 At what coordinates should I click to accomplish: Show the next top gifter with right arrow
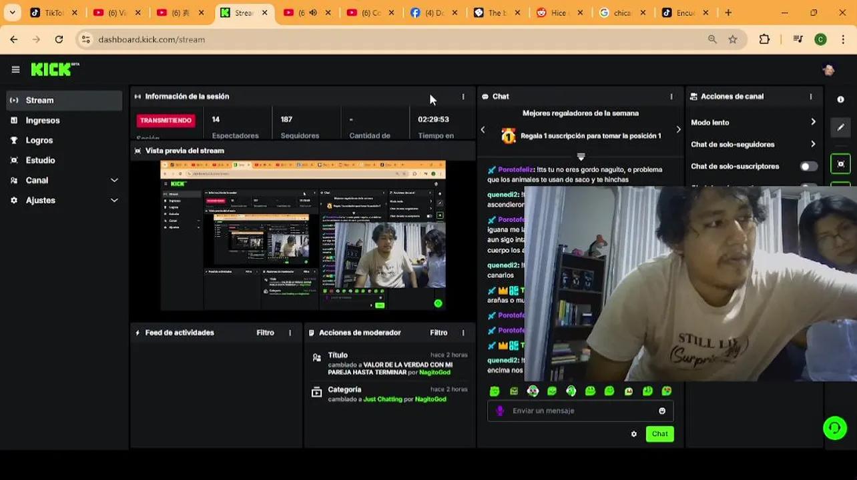click(678, 130)
